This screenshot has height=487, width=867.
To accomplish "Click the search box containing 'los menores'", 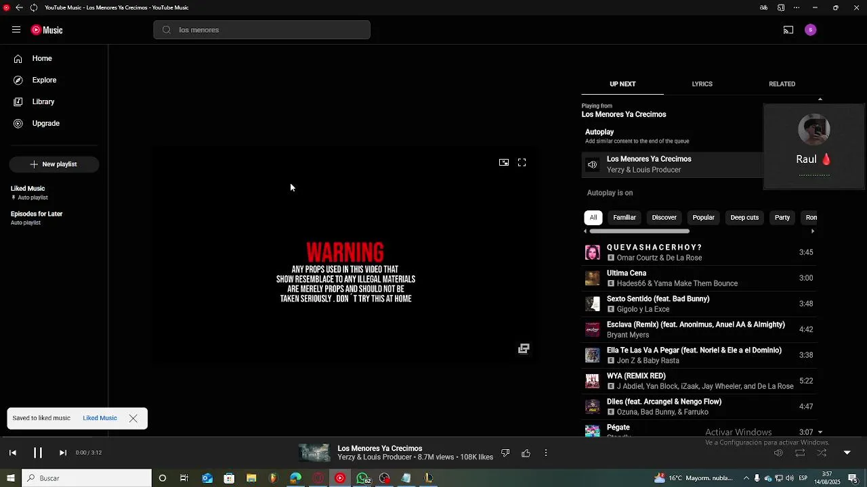I will (x=261, y=30).
